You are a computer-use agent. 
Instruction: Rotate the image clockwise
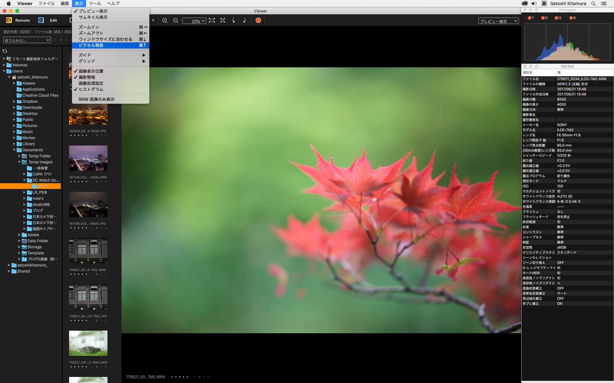pyautogui.click(x=245, y=20)
